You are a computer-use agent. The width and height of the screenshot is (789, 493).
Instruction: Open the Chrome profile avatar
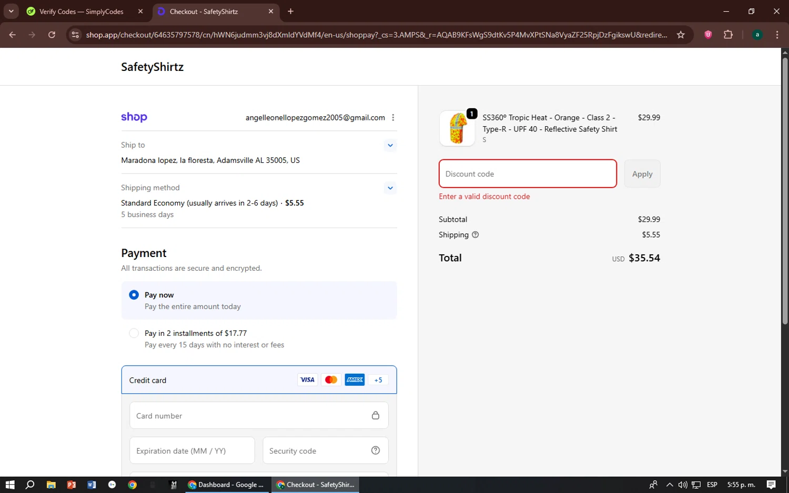pyautogui.click(x=757, y=35)
